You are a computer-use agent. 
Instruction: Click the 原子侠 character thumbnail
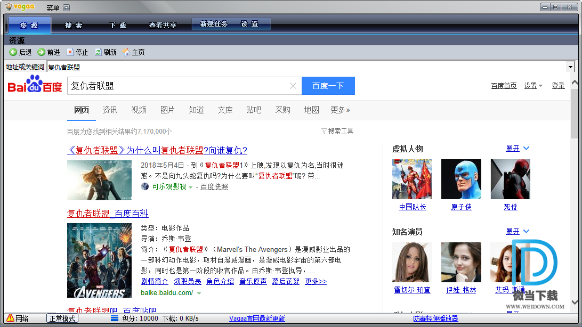tap(461, 179)
